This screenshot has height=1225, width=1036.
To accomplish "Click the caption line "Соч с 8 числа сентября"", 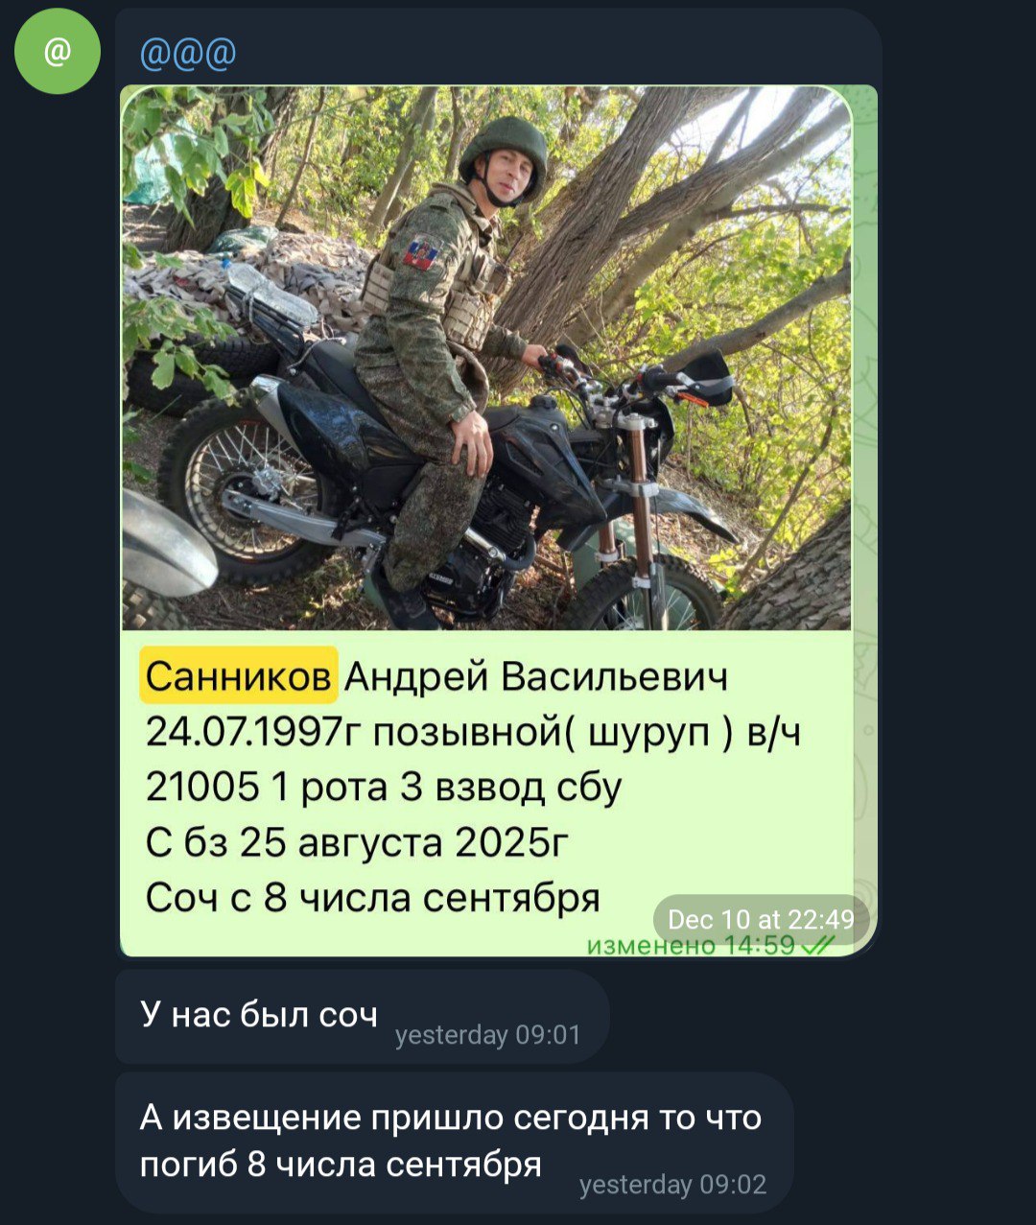I will coord(372,898).
